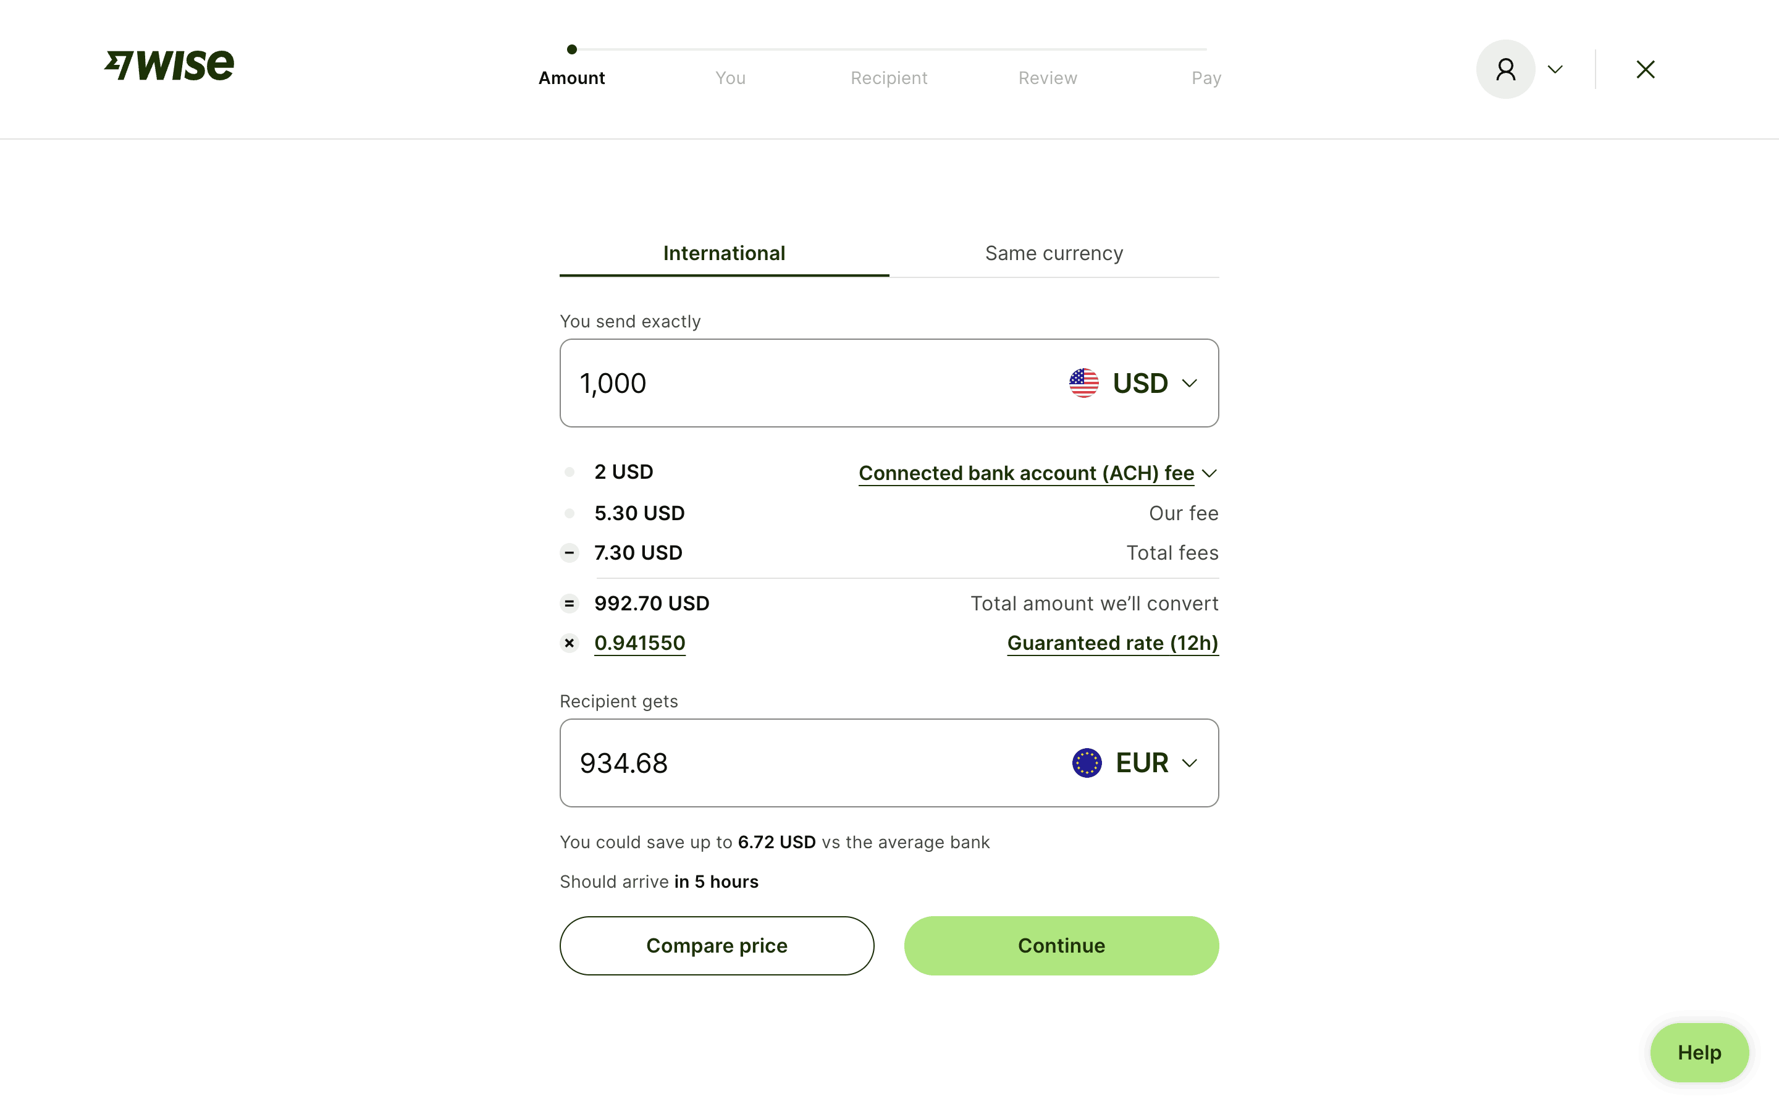
Task: Click the multiply icon beside exchange rate
Action: [569, 644]
